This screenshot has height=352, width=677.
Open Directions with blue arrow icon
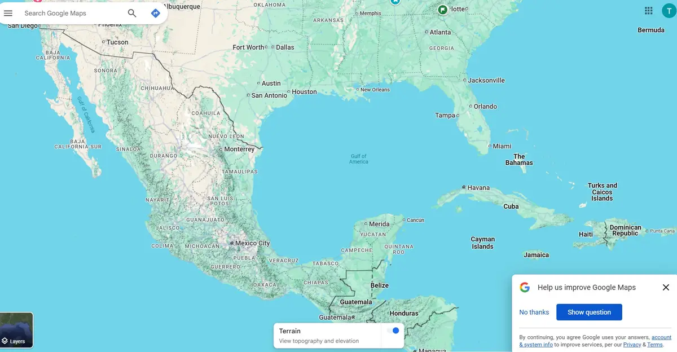coord(156,13)
